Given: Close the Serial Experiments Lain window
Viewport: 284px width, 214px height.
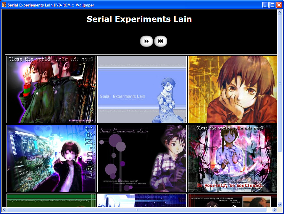Looking at the screenshot, I should tap(279, 5).
